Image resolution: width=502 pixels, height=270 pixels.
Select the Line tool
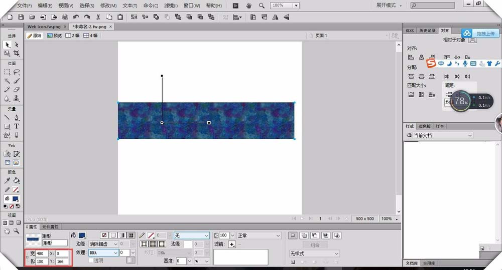pos(7,118)
